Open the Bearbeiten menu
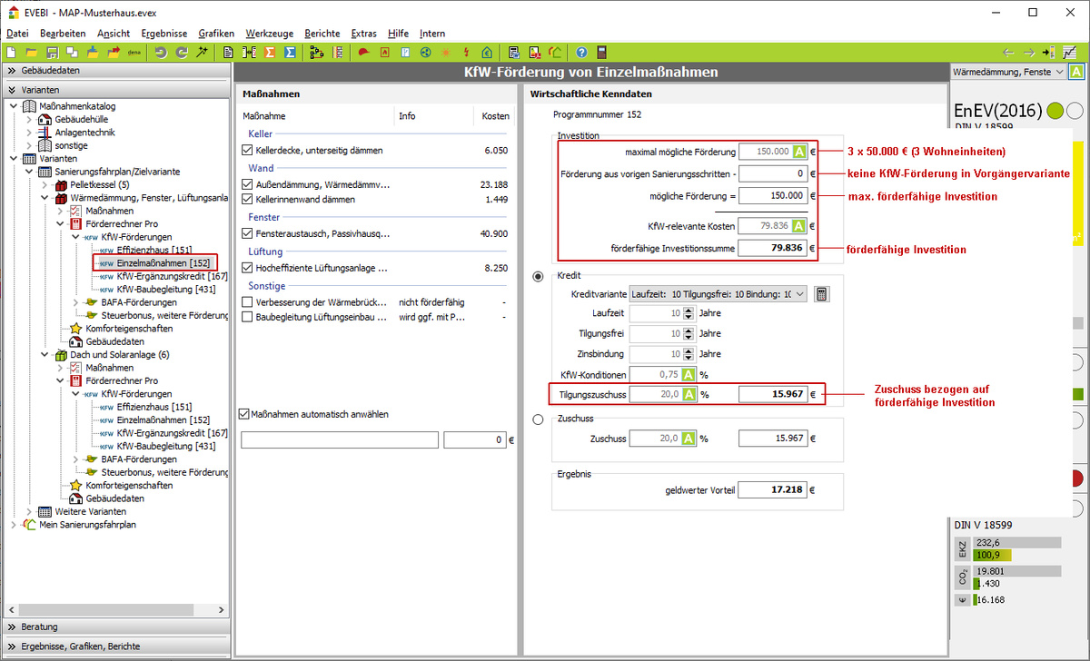Screen dimensions: 1090x661 coord(63,34)
